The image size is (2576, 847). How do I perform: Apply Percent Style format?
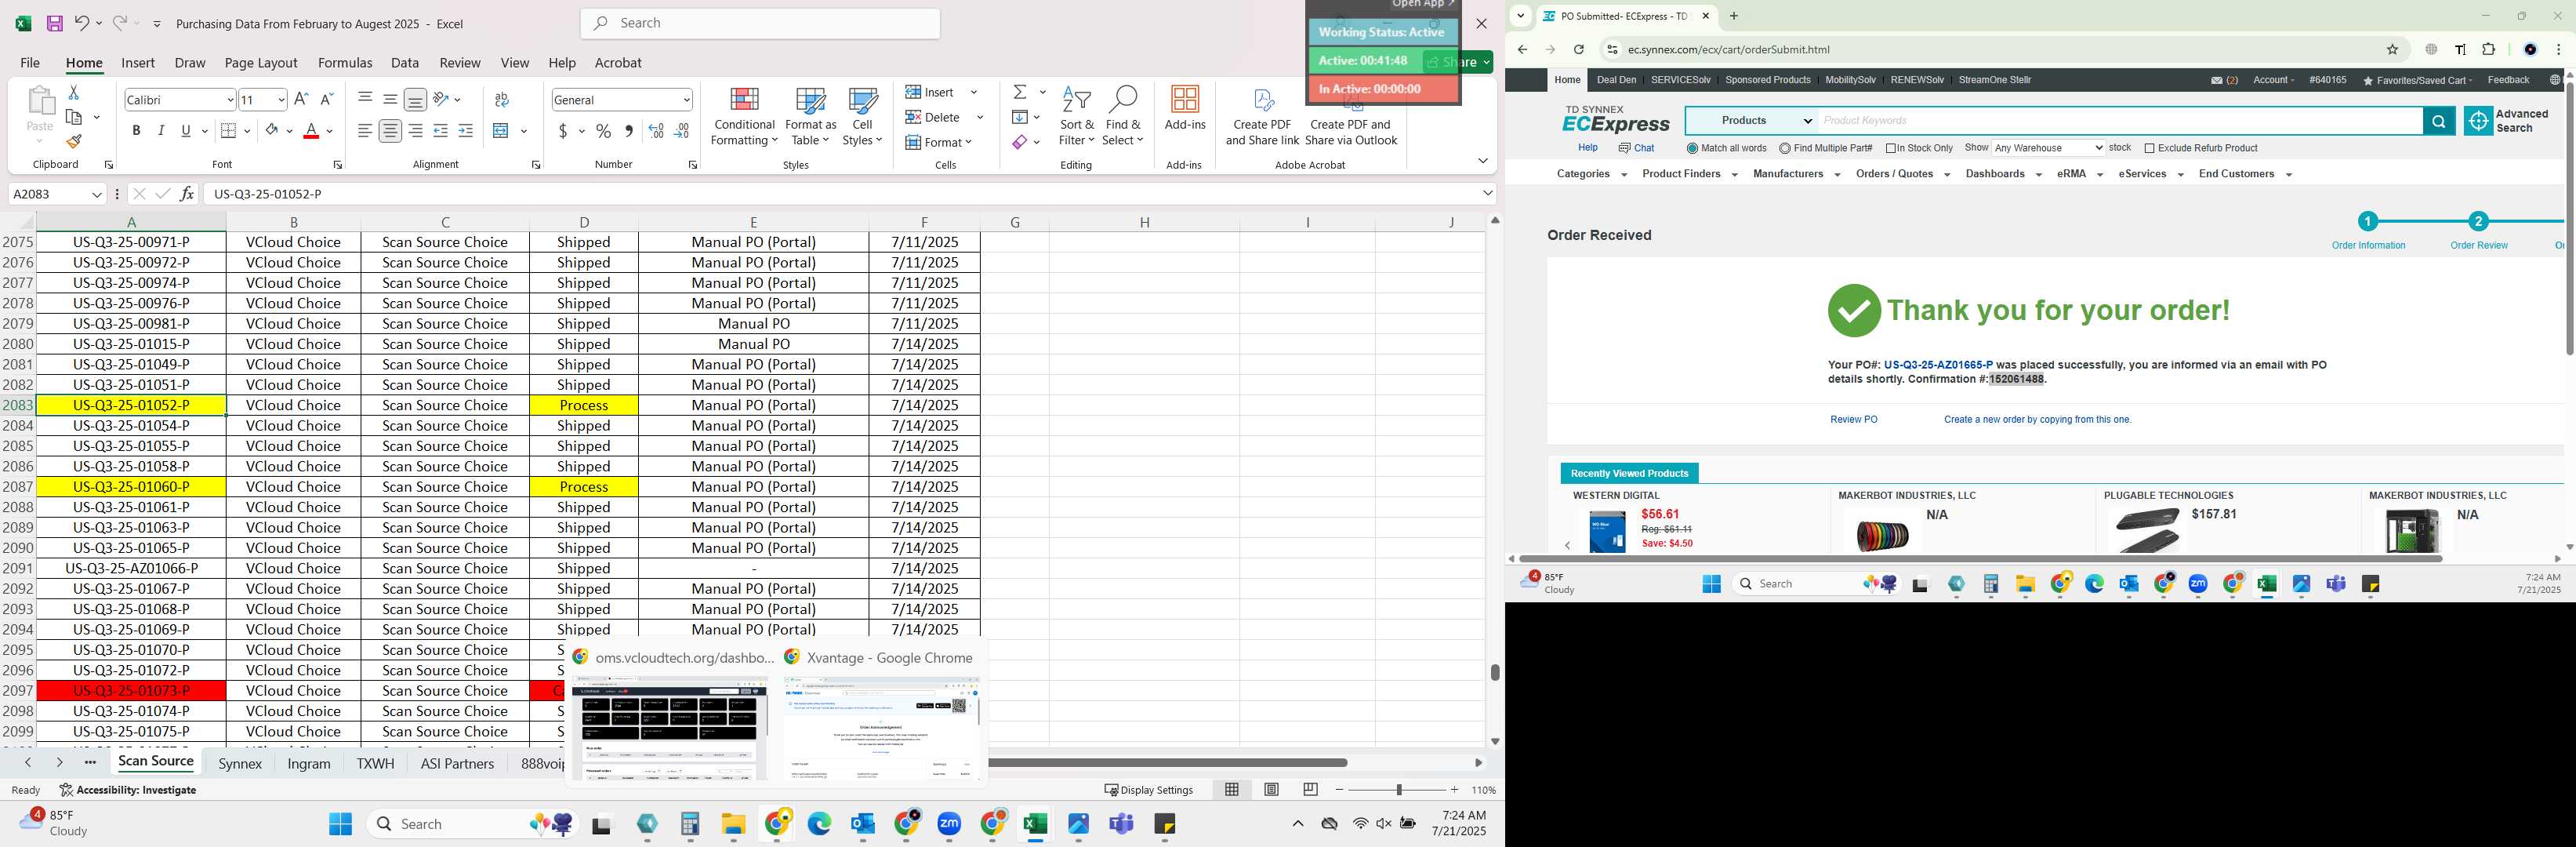(603, 131)
